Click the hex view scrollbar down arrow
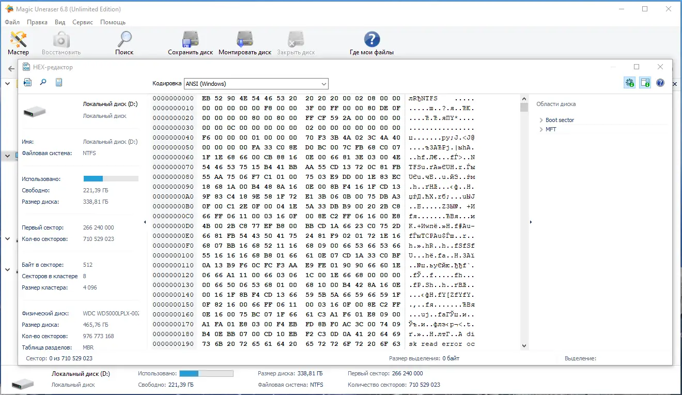This screenshot has height=395, width=682. (524, 346)
